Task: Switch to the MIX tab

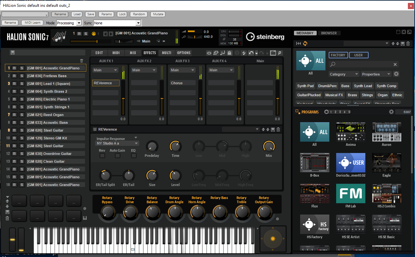Action: tap(133, 53)
